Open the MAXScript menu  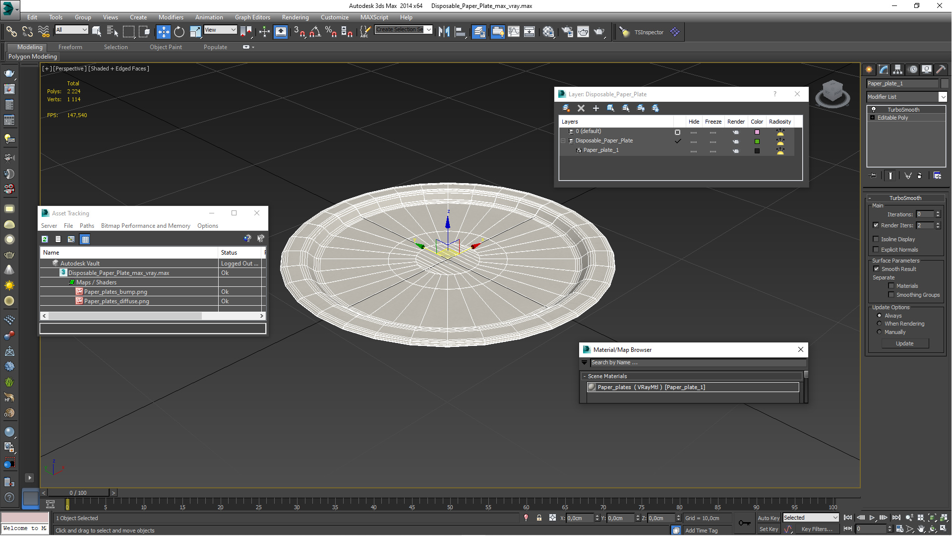point(374,17)
